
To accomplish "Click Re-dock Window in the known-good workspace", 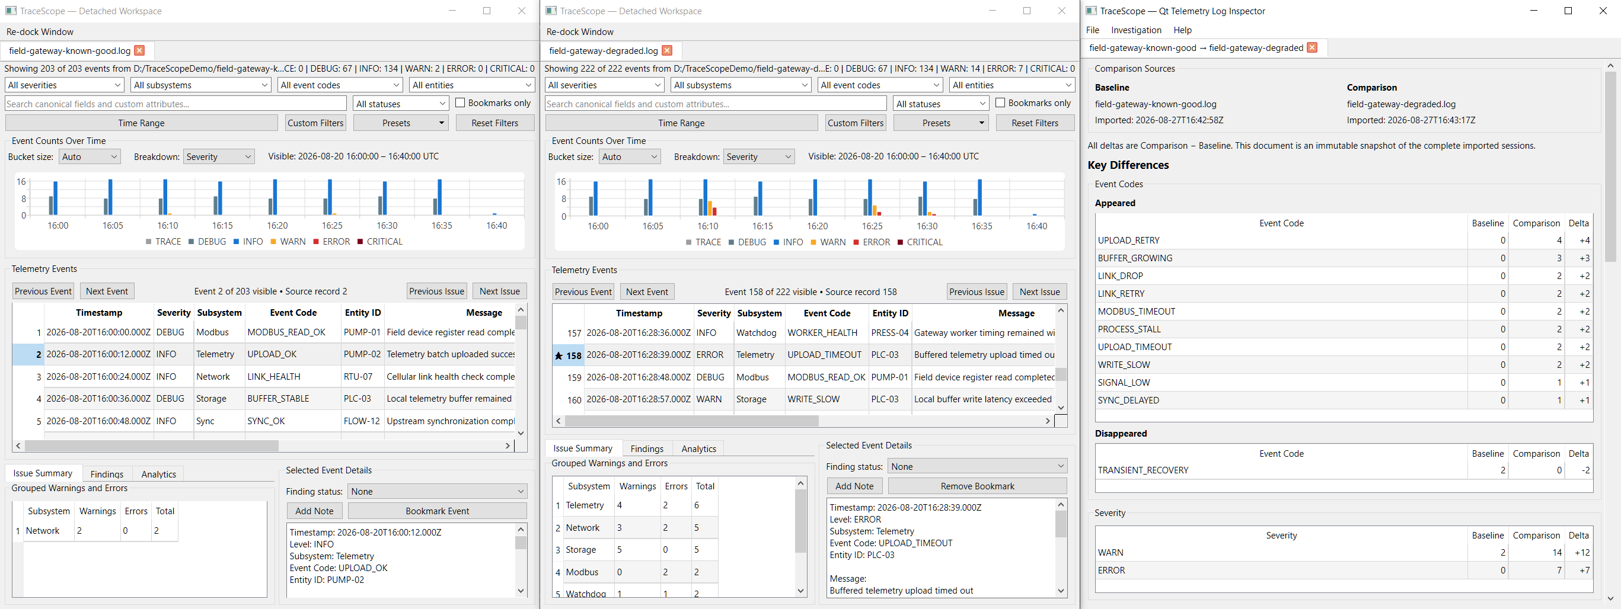I will click(x=40, y=32).
